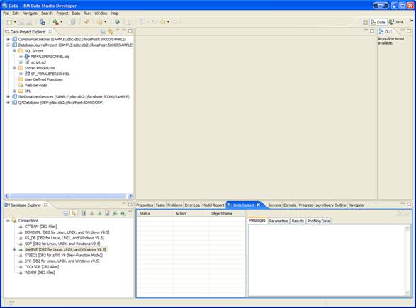
Task: Open the pureQuery Outline tab
Action: pos(331,205)
